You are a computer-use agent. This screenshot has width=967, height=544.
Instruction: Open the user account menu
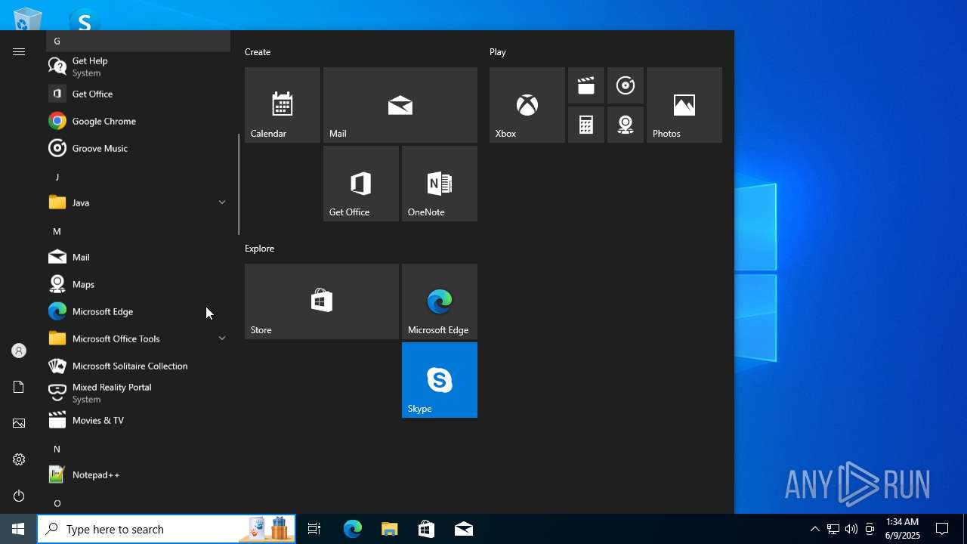pos(19,351)
